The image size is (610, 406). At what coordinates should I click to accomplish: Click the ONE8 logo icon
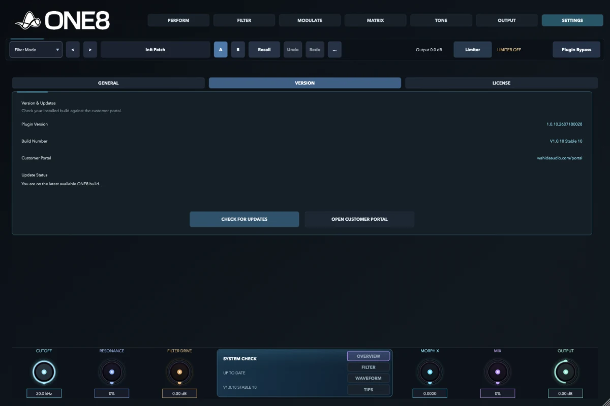tap(28, 20)
